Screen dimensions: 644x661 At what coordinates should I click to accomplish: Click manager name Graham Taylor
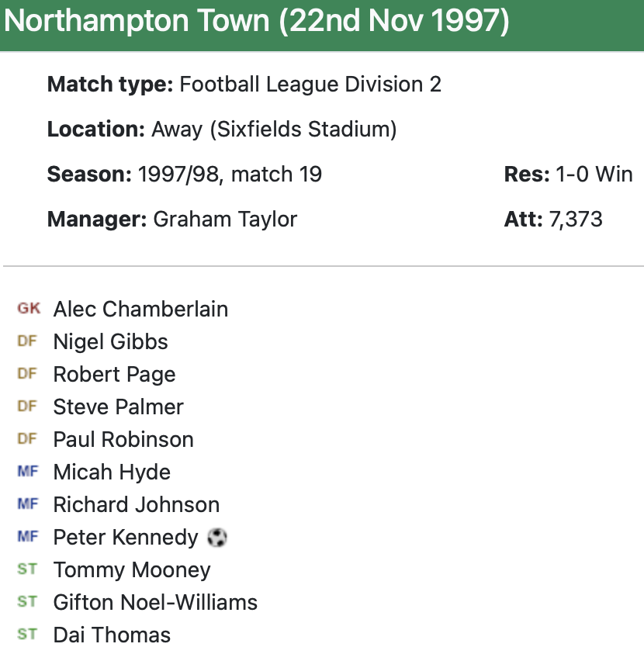coord(225,219)
